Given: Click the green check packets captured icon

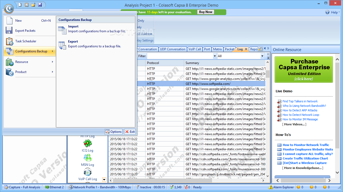Looking at the screenshot, I should coord(172,187).
